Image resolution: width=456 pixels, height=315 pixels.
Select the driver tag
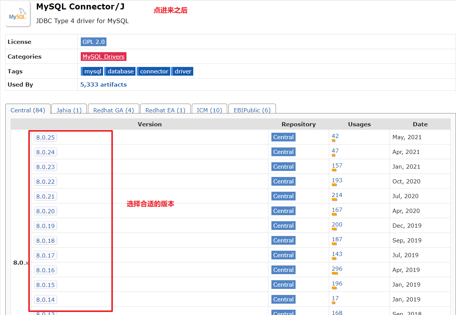click(x=182, y=71)
